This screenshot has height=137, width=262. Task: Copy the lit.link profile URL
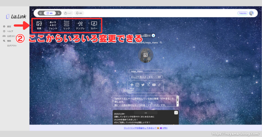click(161, 43)
